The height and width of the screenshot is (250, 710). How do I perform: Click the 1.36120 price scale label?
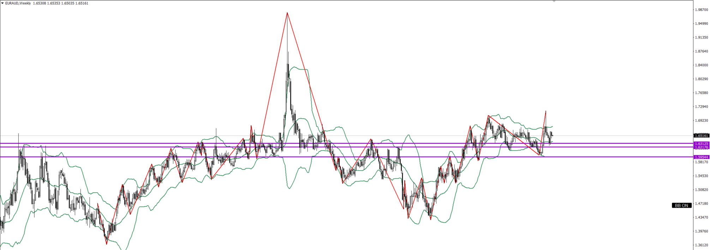pos(701,245)
